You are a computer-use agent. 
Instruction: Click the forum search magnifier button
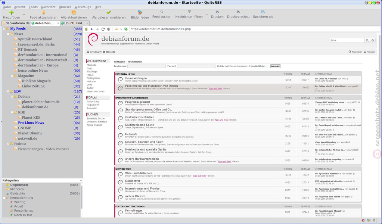367,40
